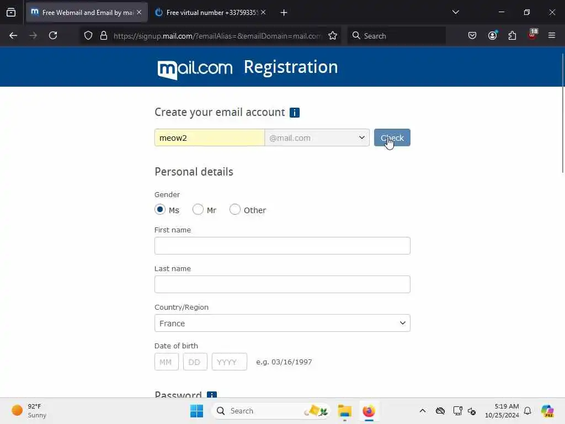Click the cloud sync tray icon
This screenshot has width=565, height=424.
click(440, 411)
